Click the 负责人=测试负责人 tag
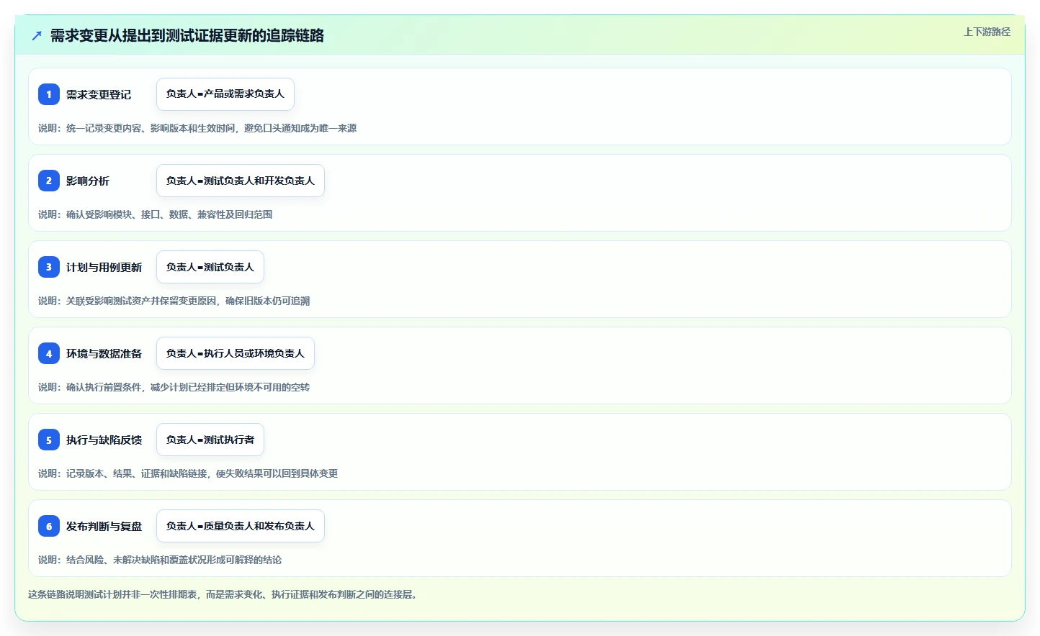 pos(210,267)
